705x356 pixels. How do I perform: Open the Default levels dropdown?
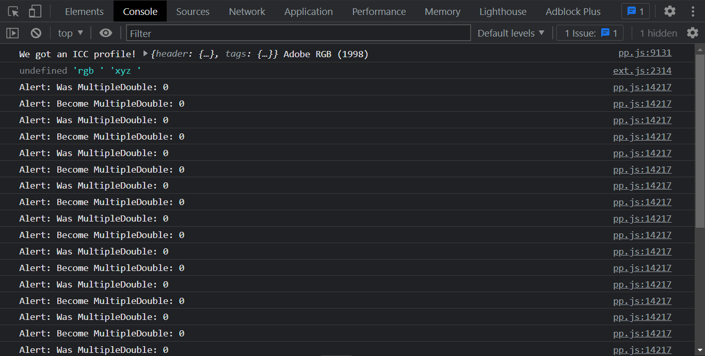tap(510, 32)
